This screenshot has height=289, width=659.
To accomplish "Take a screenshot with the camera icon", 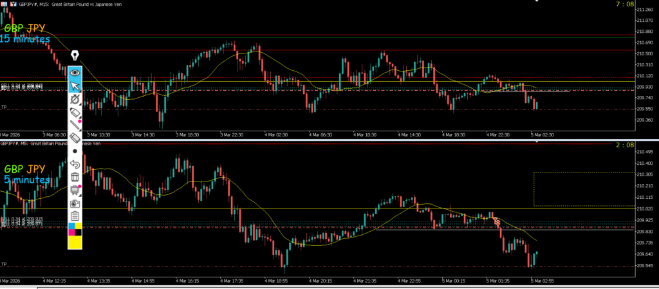I will point(75,203).
